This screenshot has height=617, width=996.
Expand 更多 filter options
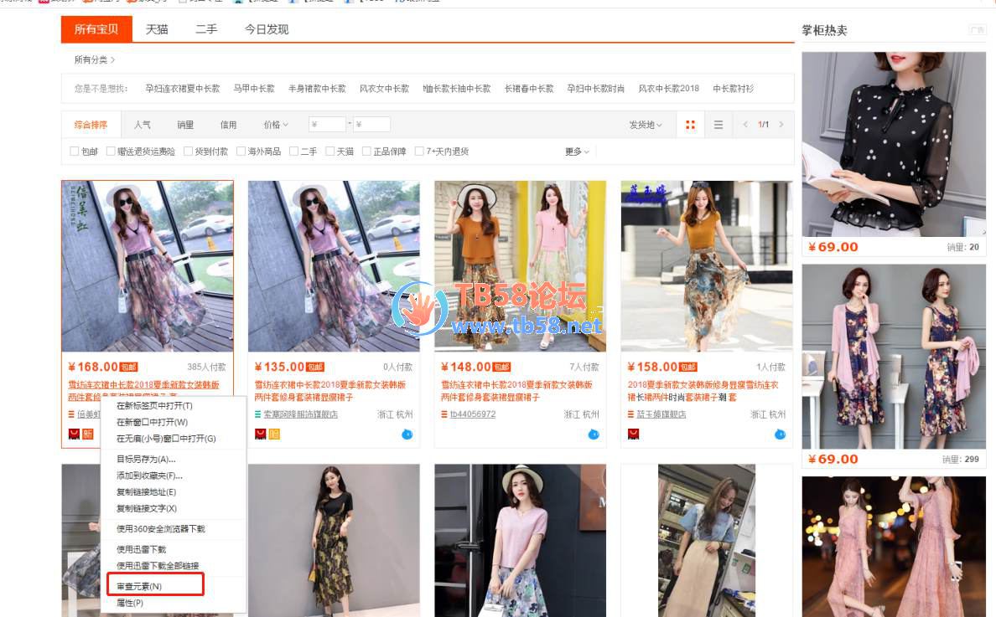coord(577,152)
